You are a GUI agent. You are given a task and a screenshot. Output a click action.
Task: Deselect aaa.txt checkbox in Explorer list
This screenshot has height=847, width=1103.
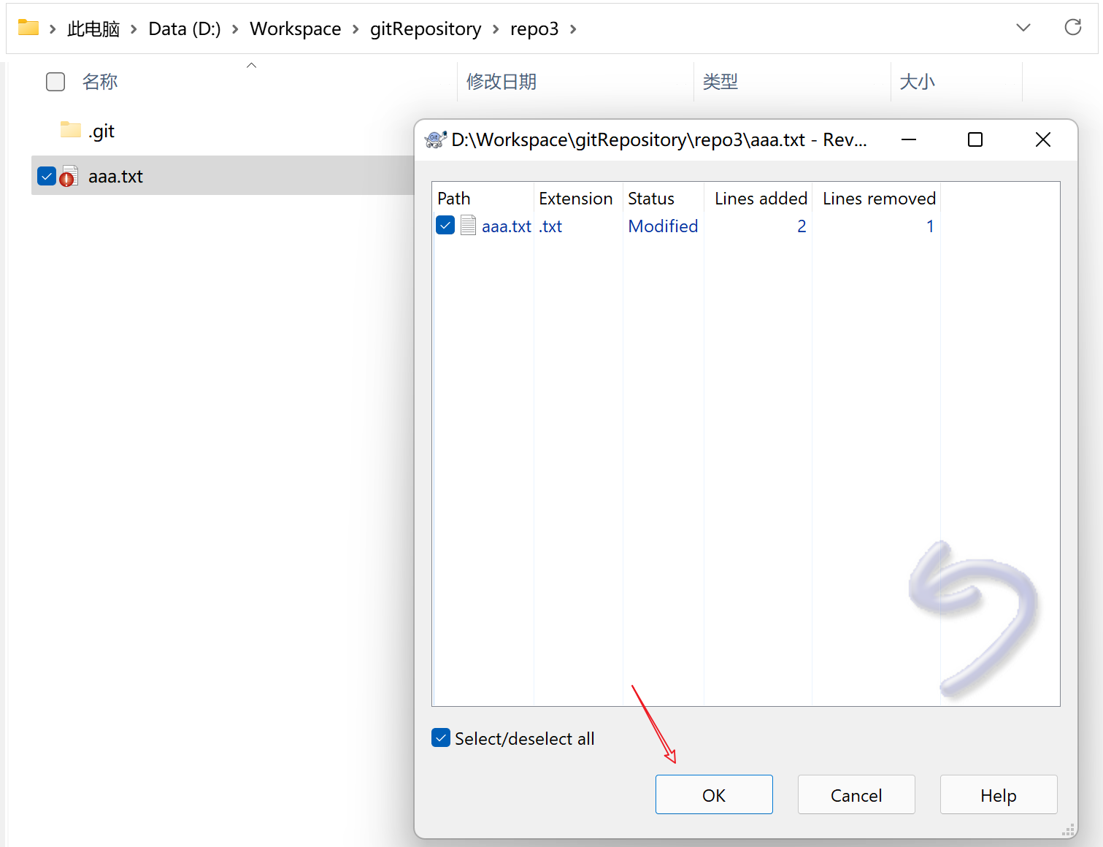coord(47,176)
